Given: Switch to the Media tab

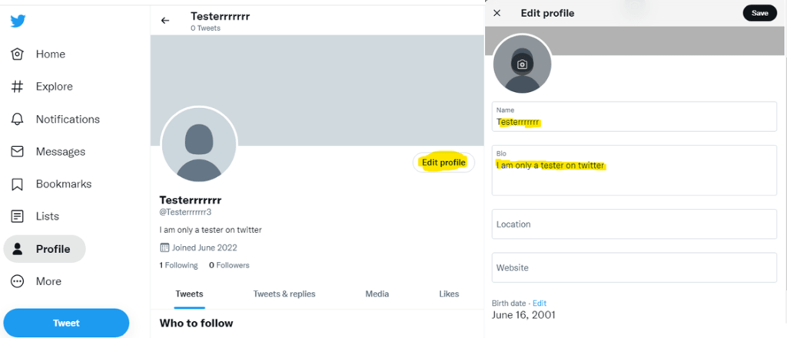Looking at the screenshot, I should (x=377, y=294).
